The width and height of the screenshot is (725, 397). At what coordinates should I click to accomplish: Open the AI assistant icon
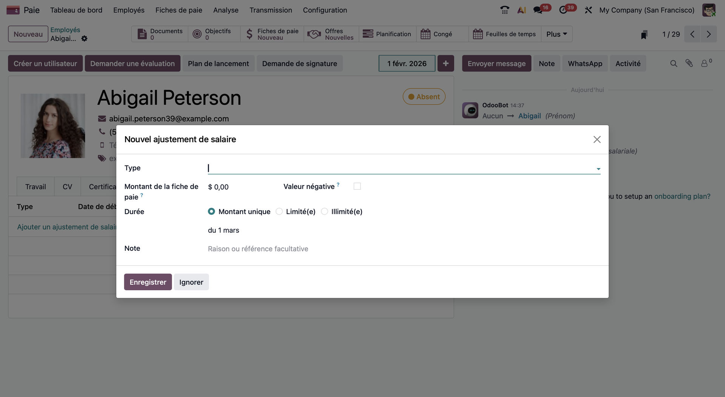[x=521, y=10]
